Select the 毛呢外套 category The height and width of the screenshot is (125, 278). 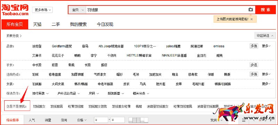point(198,84)
